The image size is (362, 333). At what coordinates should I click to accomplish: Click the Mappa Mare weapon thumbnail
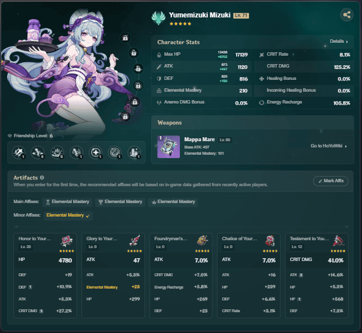pyautogui.click(x=169, y=147)
